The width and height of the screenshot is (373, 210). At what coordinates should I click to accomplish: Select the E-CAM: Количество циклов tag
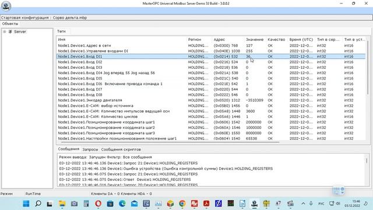coord(211,117)
